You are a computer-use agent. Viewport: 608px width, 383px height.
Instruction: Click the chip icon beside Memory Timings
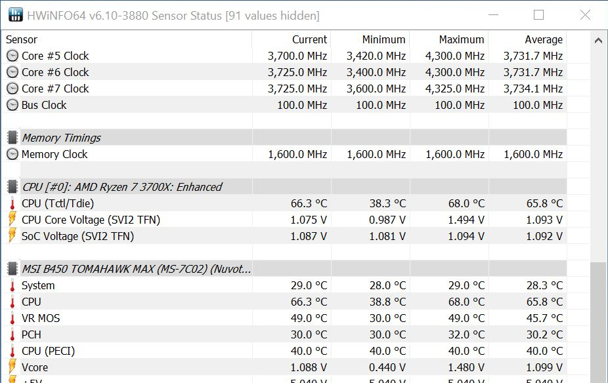[12, 138]
